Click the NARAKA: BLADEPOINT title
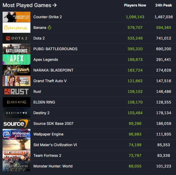Screen dimensions: 176x175 point(53,70)
